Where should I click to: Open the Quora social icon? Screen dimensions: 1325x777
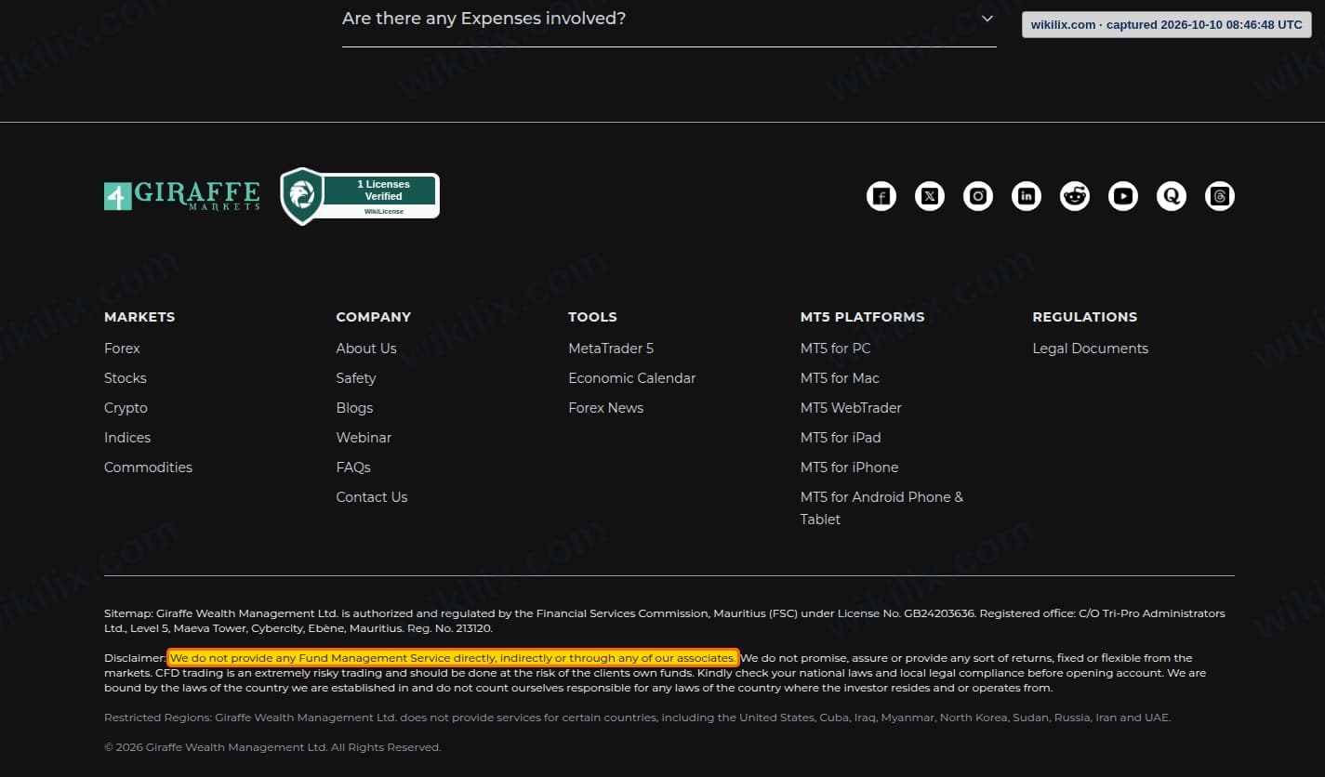[x=1172, y=196]
